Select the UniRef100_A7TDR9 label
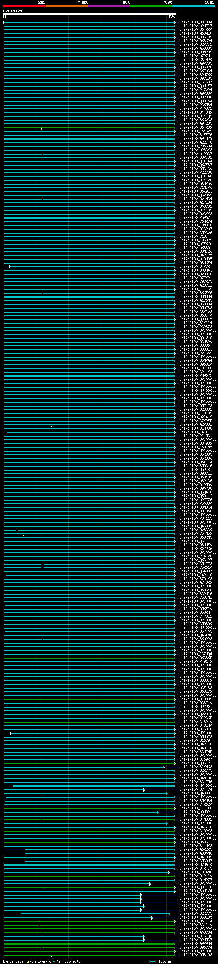Viewport: 218px width, 964px height. click(196, 582)
